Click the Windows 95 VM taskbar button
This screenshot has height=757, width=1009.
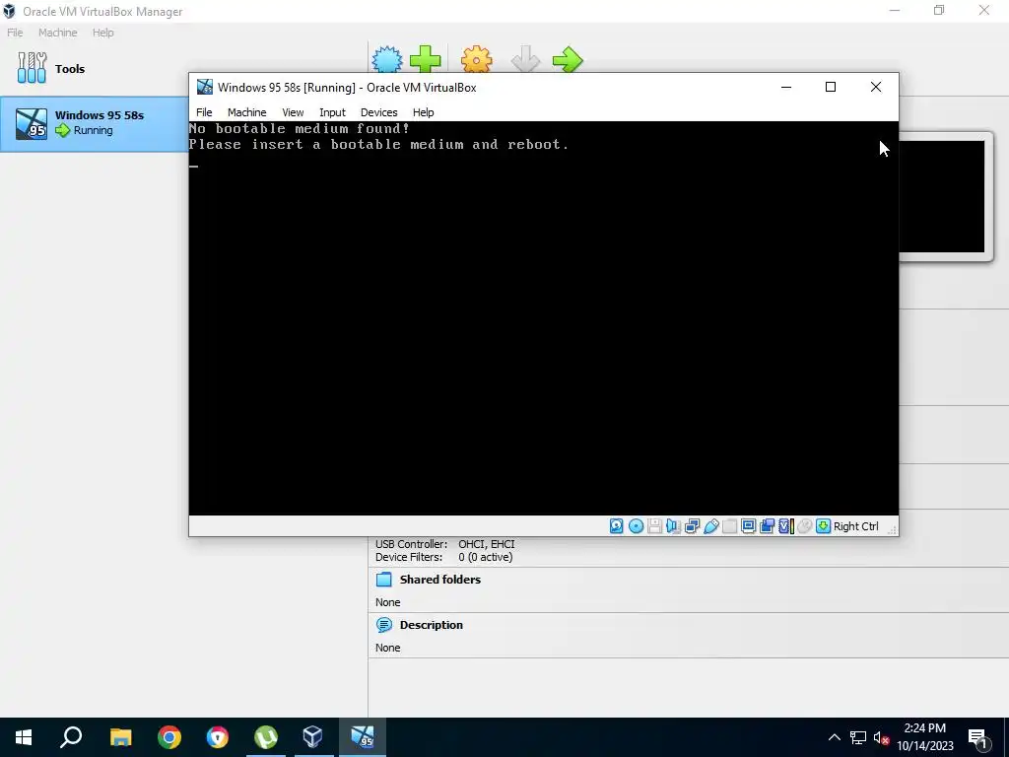pyautogui.click(x=363, y=737)
